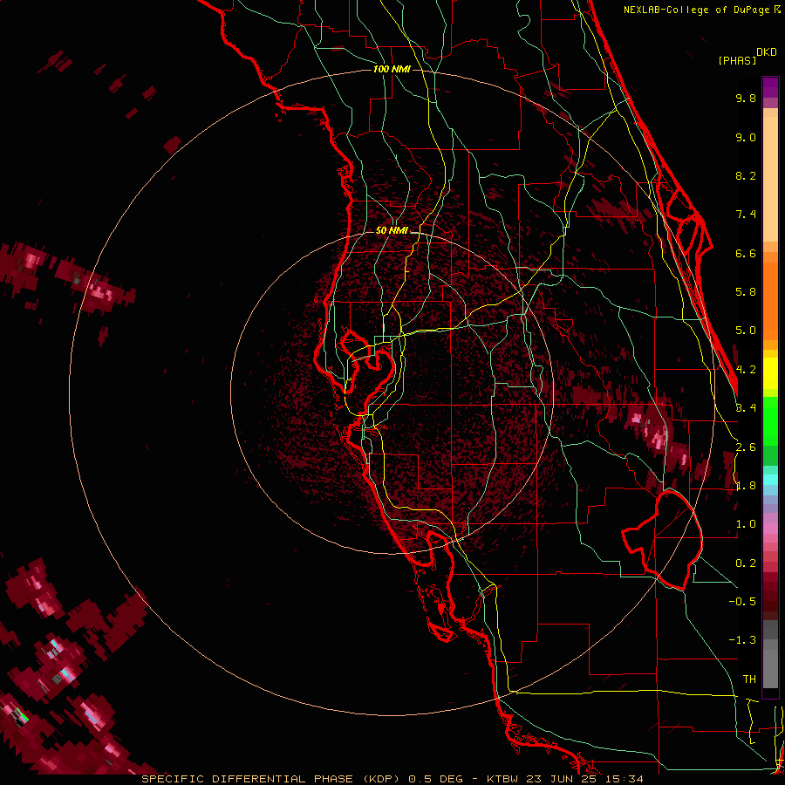
Task: Click the [PHAS] units label
Action: pos(737,61)
